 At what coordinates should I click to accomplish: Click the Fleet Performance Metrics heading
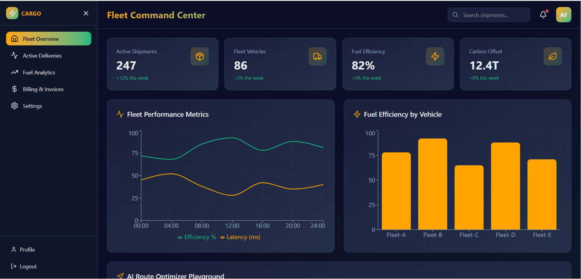click(168, 114)
